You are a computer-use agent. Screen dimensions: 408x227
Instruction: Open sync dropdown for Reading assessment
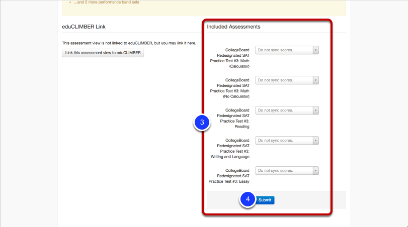point(287,110)
